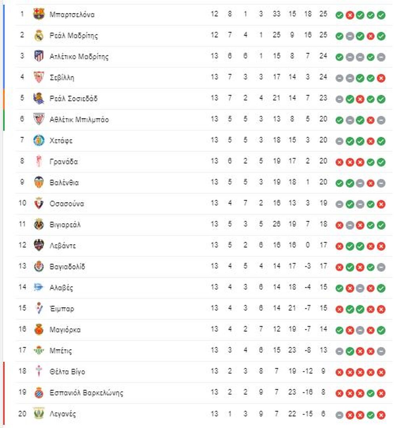Select the Μπέτις table row
Image resolution: width=394 pixels, height=428 pixels.
tap(204, 350)
